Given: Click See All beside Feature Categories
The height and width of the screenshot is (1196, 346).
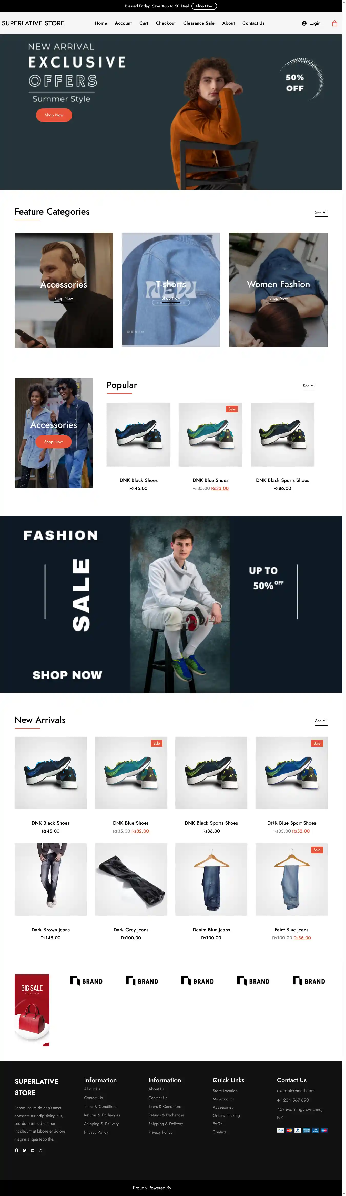Looking at the screenshot, I should pyautogui.click(x=321, y=212).
